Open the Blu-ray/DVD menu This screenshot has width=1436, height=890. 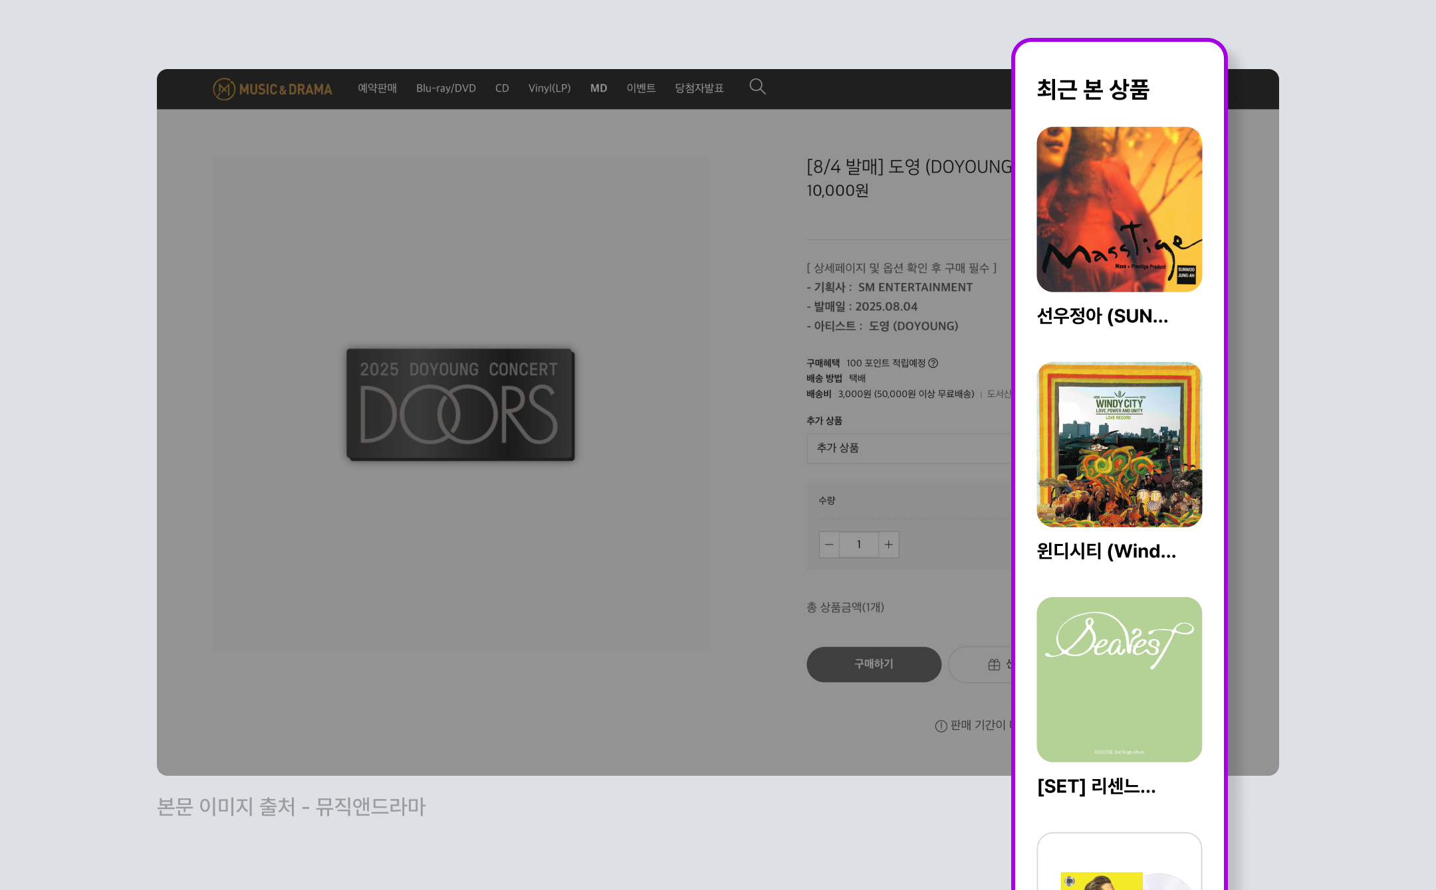pyautogui.click(x=446, y=88)
